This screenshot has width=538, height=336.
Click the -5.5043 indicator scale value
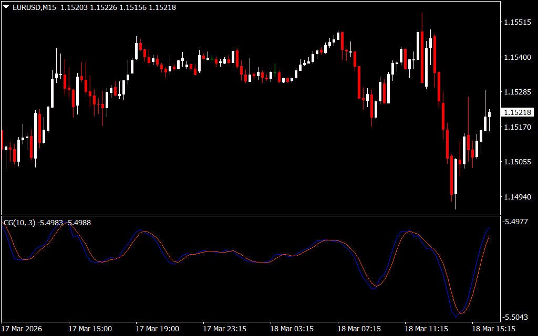[516, 317]
